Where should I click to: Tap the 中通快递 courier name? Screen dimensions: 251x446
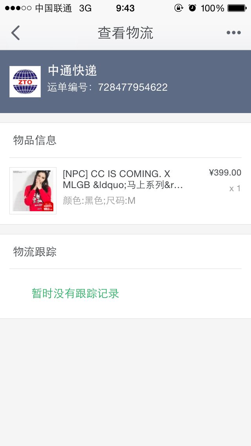pyautogui.click(x=73, y=71)
